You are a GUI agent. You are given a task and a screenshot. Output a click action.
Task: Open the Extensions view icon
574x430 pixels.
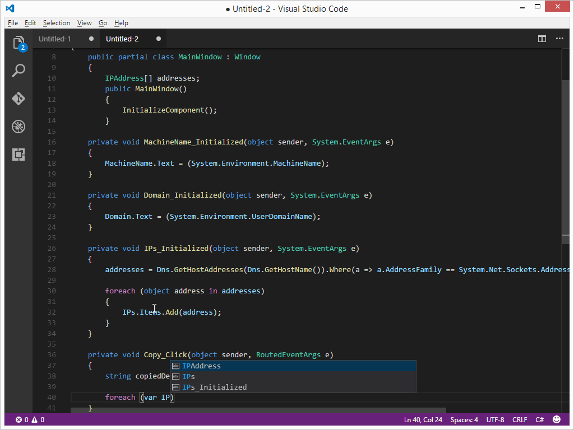(18, 155)
